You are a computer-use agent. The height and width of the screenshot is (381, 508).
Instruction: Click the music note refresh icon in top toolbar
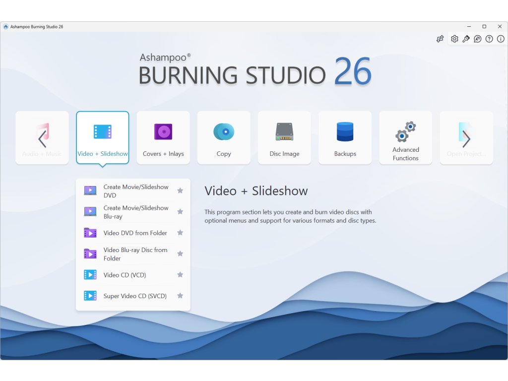440,39
